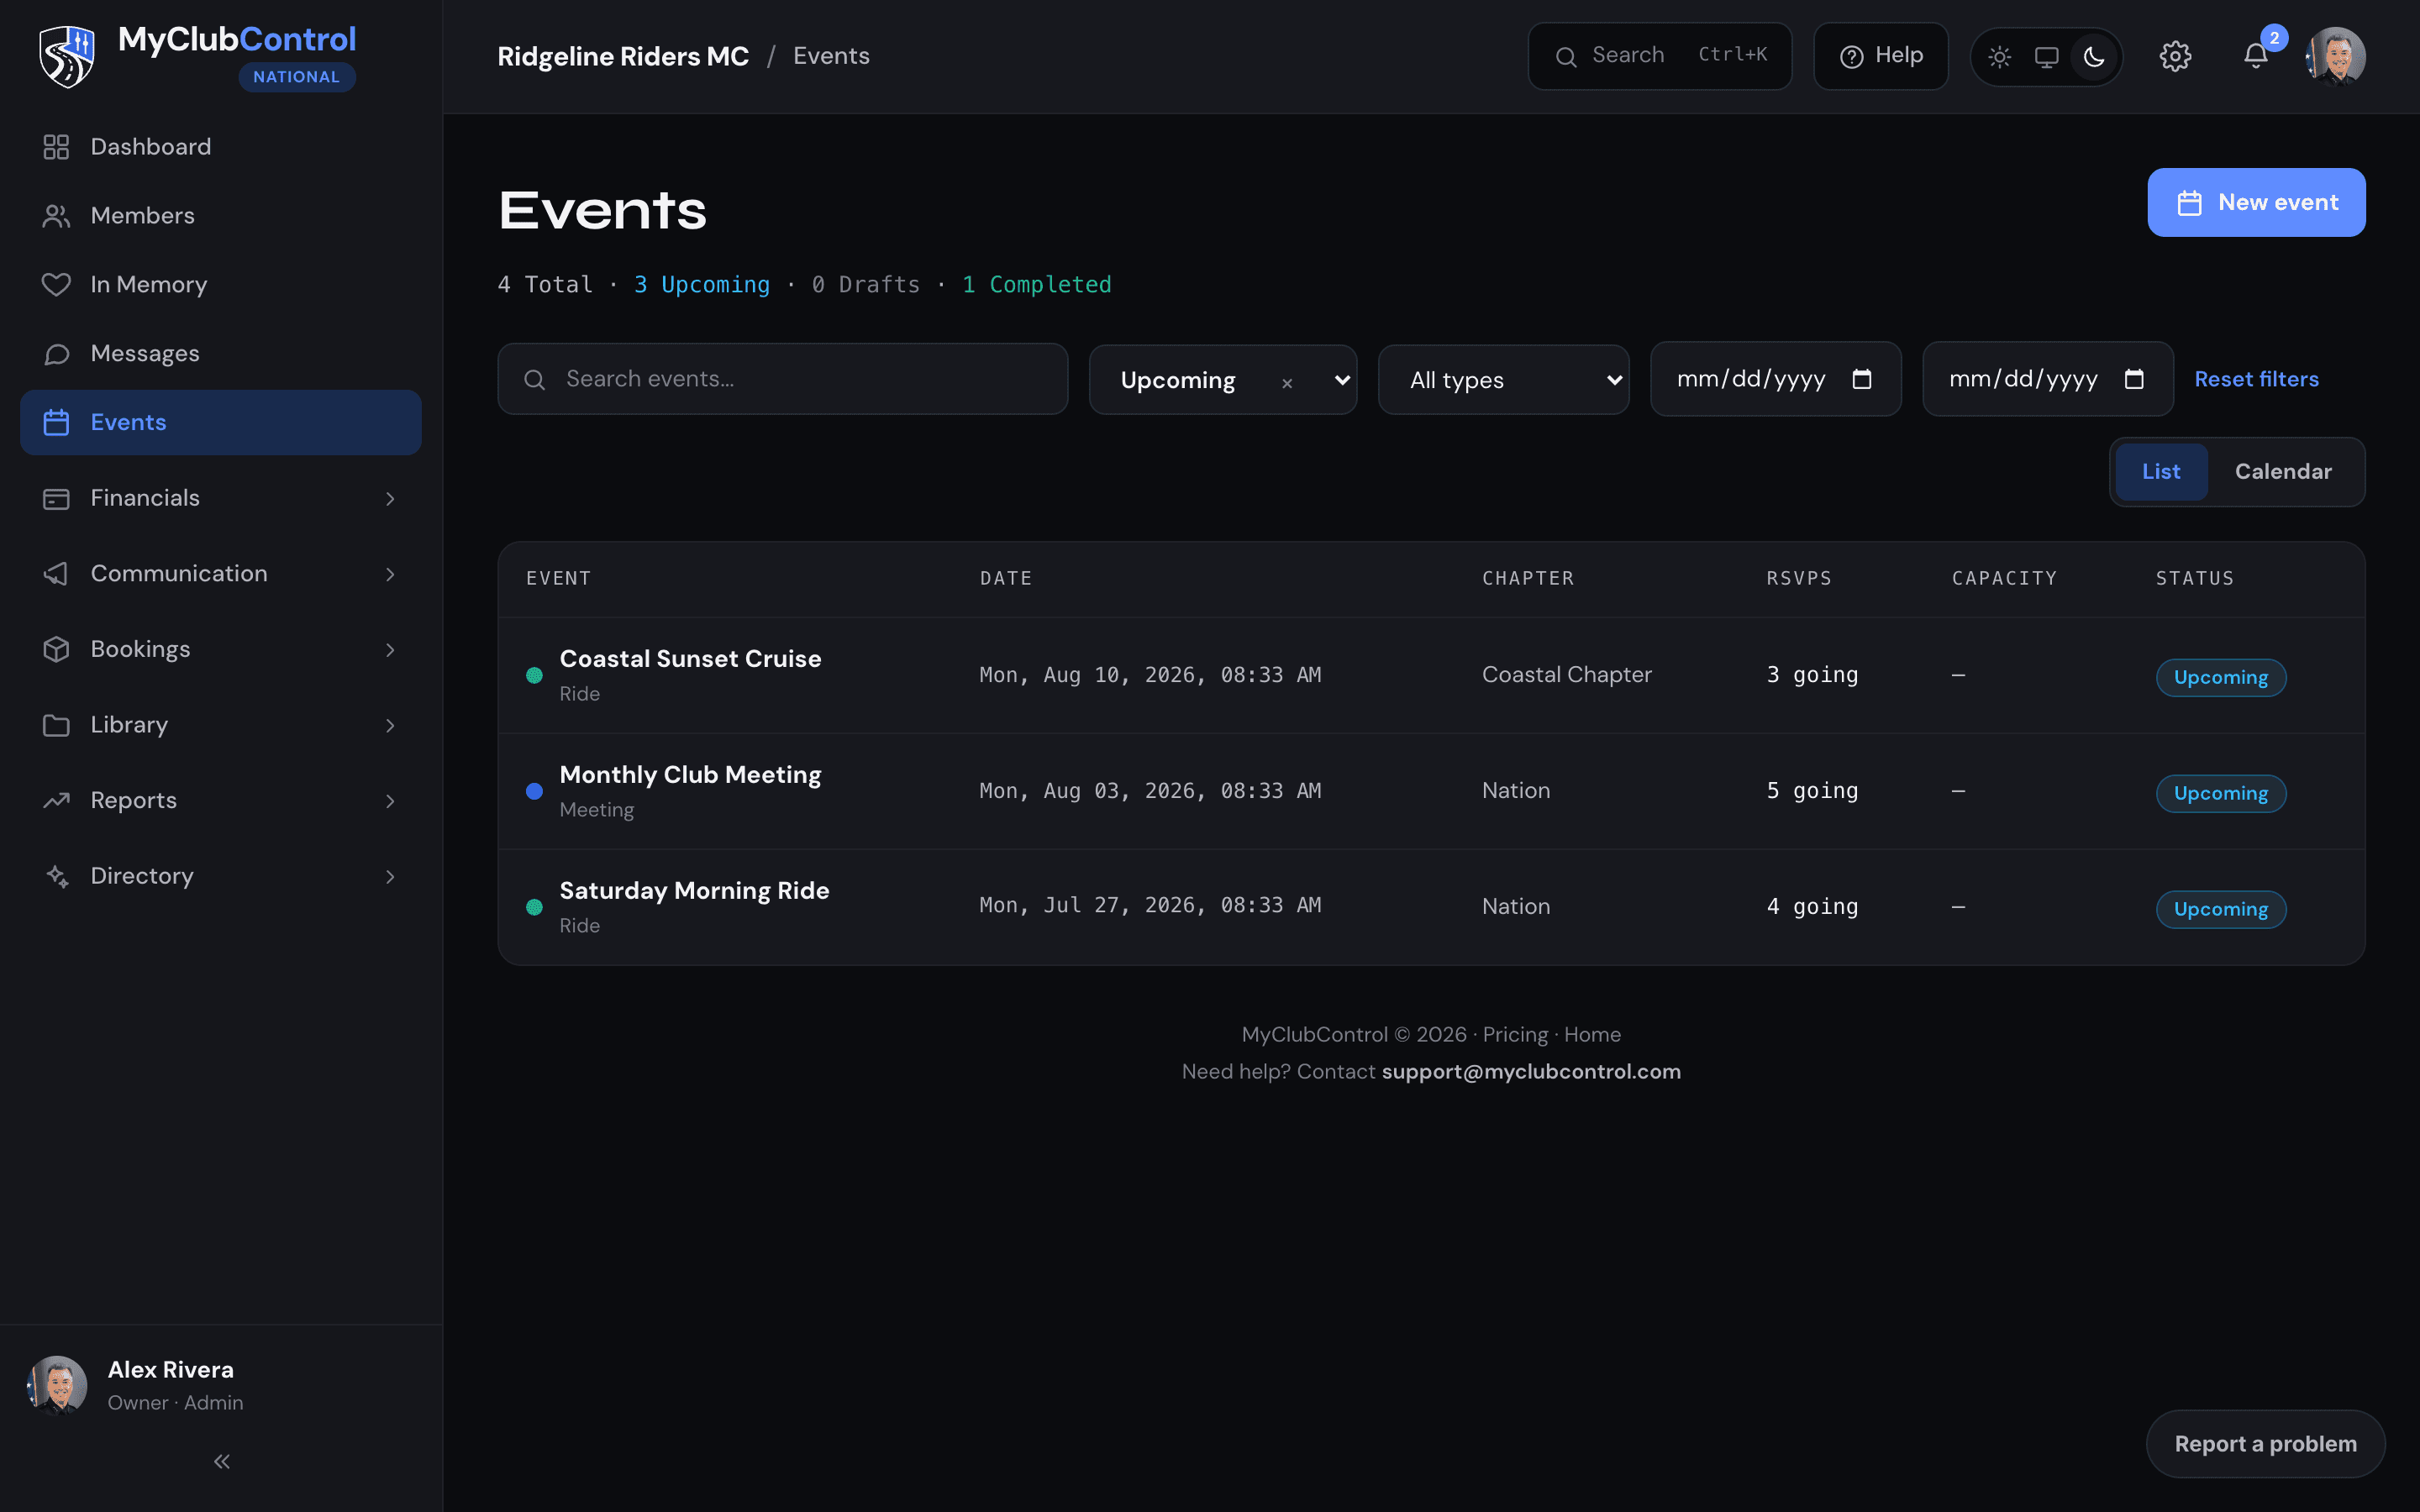Click the RSVPS column header
Image resolution: width=2420 pixels, height=1512 pixels.
[x=1798, y=578]
